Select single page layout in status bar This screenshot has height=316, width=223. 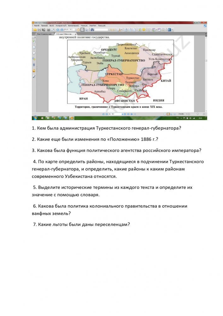[x=165, y=114]
